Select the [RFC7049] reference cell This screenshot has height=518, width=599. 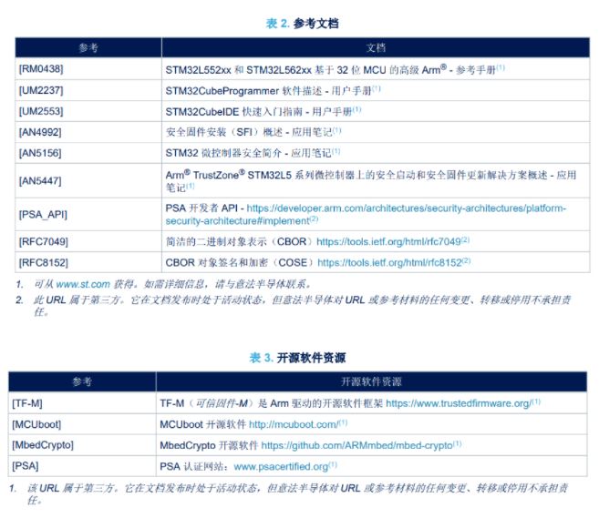pyautogui.click(x=88, y=241)
